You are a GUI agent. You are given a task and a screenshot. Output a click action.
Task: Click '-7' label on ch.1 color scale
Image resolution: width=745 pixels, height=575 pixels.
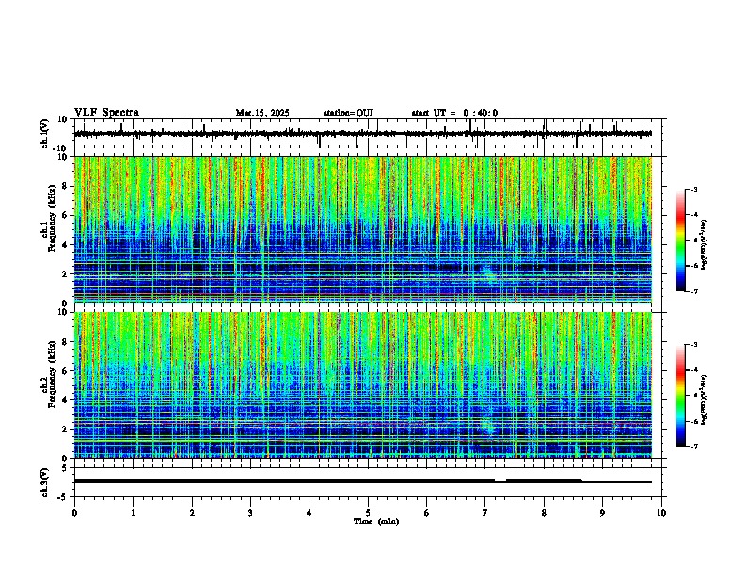tap(693, 291)
